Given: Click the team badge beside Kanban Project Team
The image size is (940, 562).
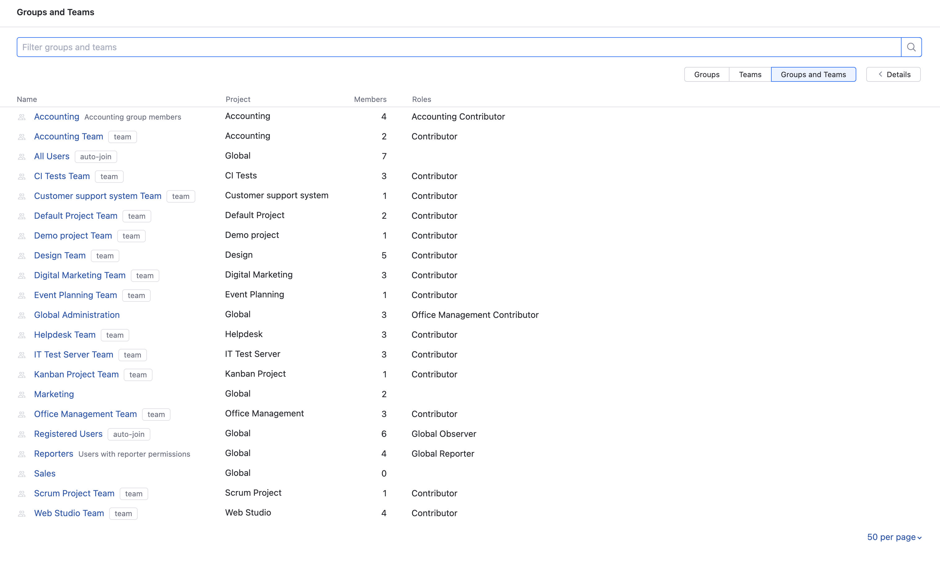Looking at the screenshot, I should pyautogui.click(x=138, y=375).
